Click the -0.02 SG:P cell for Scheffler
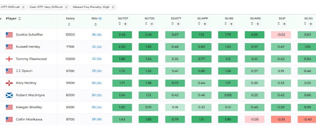Image resolution: width=316 pixels, height=126 pixels. coord(281,35)
